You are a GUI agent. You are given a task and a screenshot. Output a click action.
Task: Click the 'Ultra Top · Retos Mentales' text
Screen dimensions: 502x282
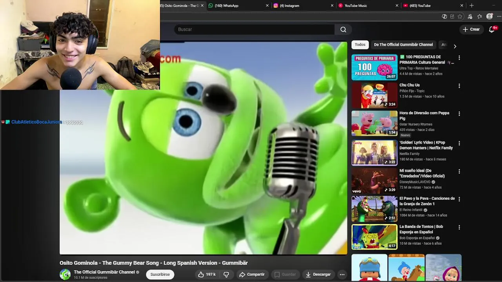(419, 68)
